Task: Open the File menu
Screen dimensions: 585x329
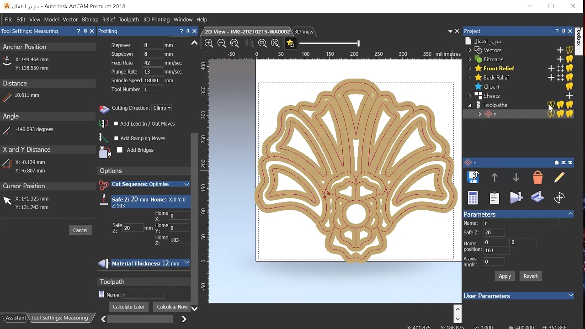Action: [9, 20]
